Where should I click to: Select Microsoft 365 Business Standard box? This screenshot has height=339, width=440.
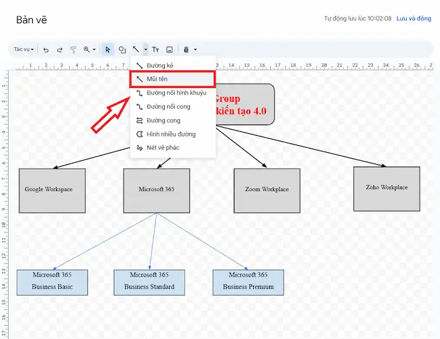(150, 282)
